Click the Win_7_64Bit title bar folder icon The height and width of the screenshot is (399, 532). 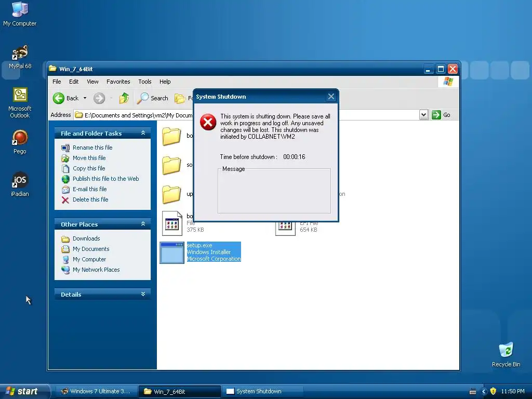coord(52,69)
